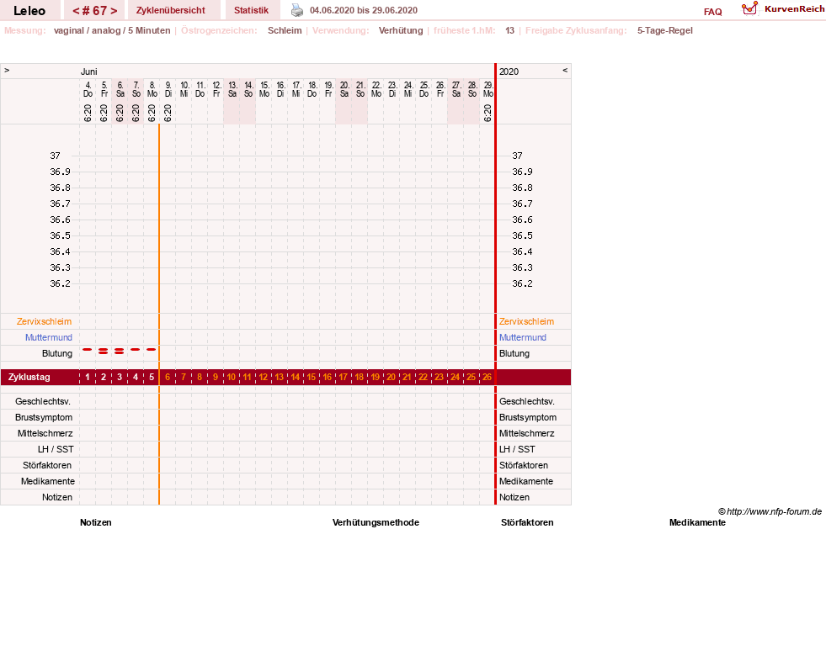Click the left Störfaktoren row label
Image resolution: width=826 pixels, height=656 pixels.
(x=47, y=465)
